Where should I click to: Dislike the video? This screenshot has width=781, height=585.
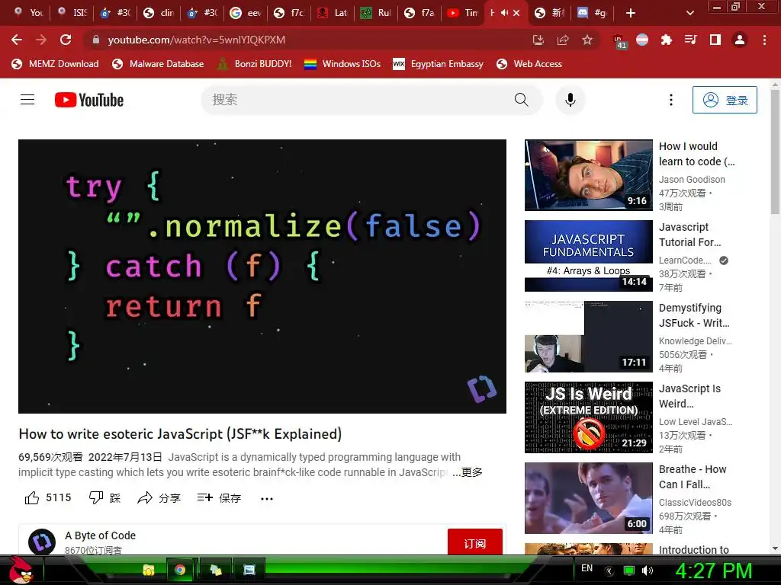click(x=104, y=497)
